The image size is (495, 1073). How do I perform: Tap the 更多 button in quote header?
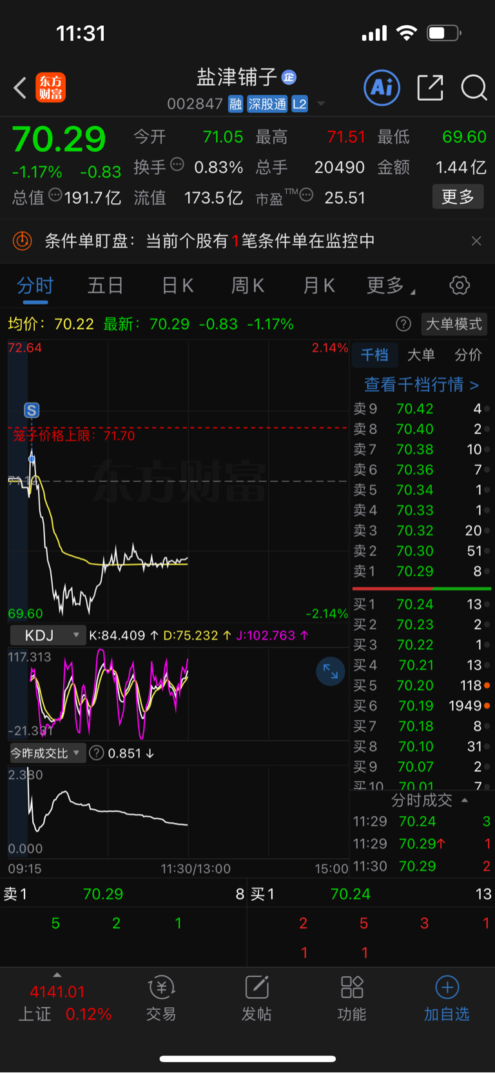click(458, 197)
